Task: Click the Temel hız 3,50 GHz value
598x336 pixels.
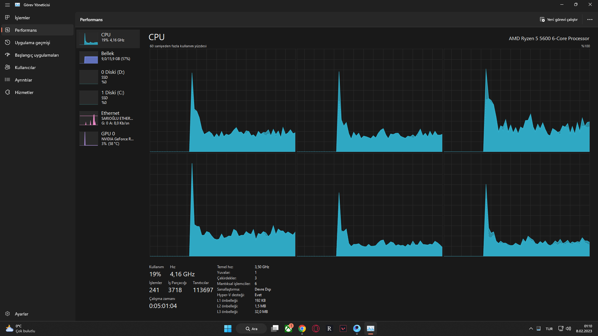Action: click(262, 267)
